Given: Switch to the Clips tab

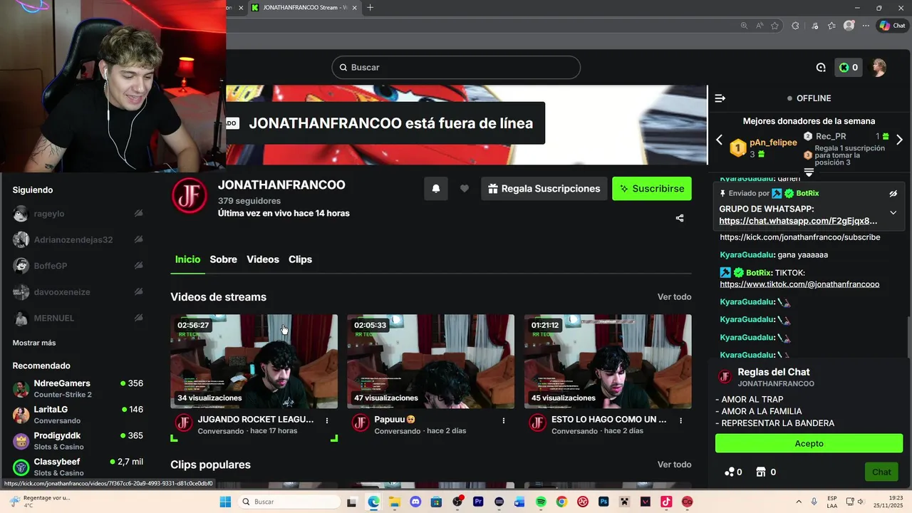Looking at the screenshot, I should pos(300,259).
